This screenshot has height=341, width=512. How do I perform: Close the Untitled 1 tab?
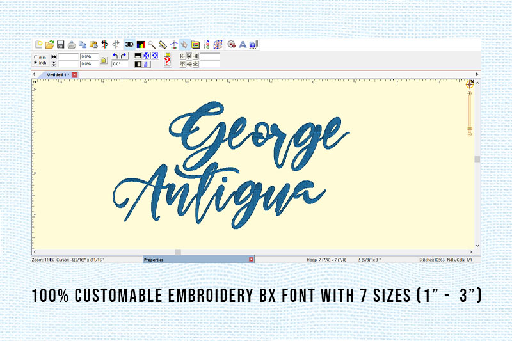click(75, 75)
